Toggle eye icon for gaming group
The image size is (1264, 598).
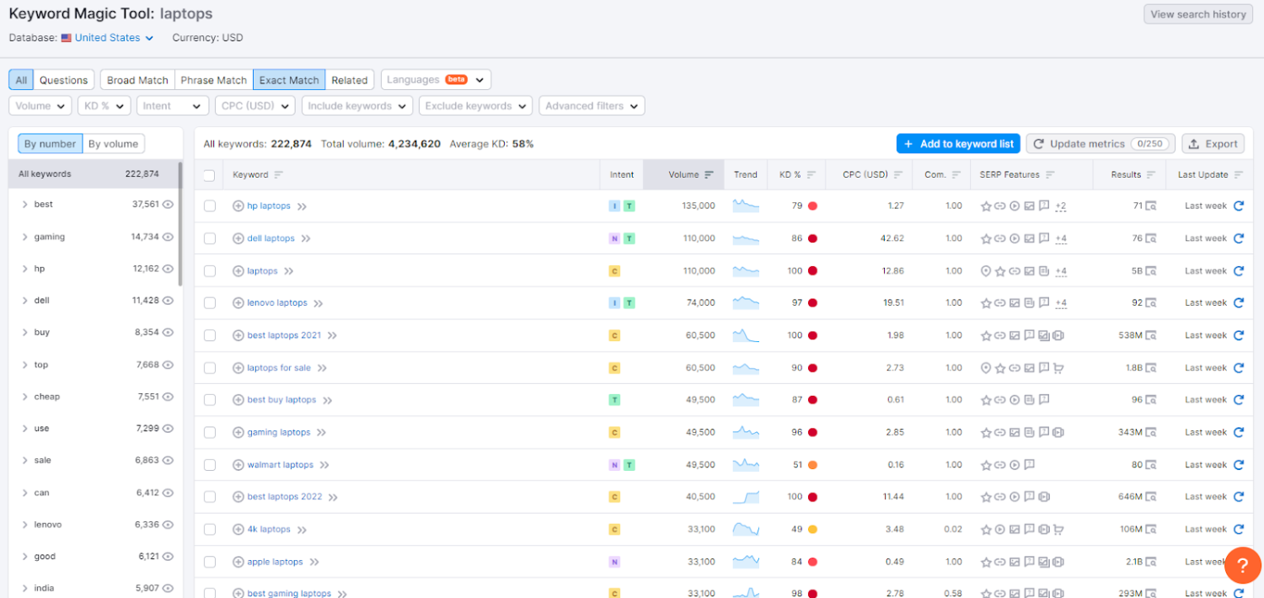coord(168,237)
